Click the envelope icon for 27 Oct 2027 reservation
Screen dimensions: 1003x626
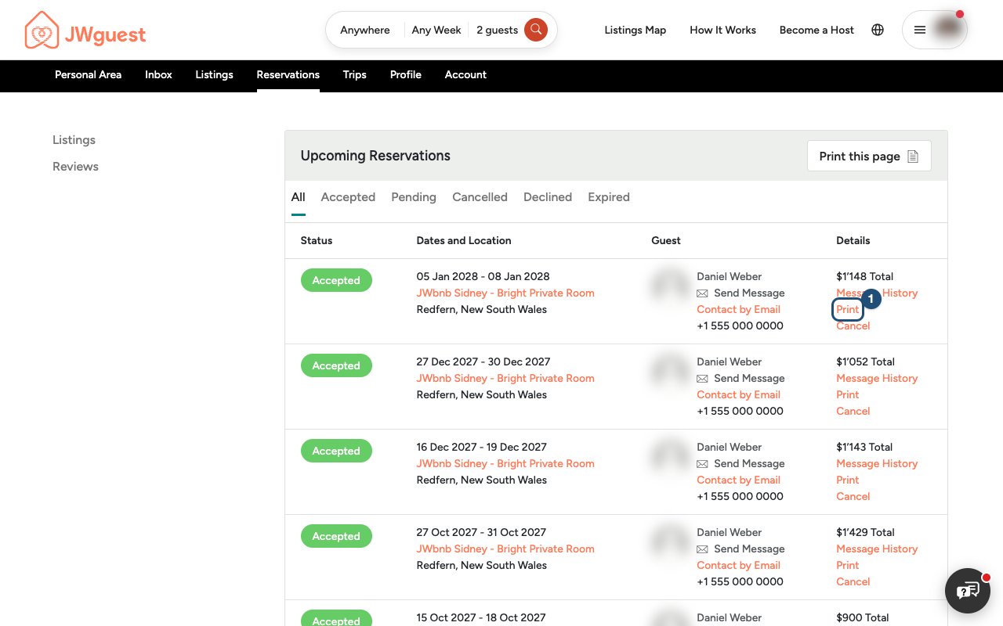[702, 549]
